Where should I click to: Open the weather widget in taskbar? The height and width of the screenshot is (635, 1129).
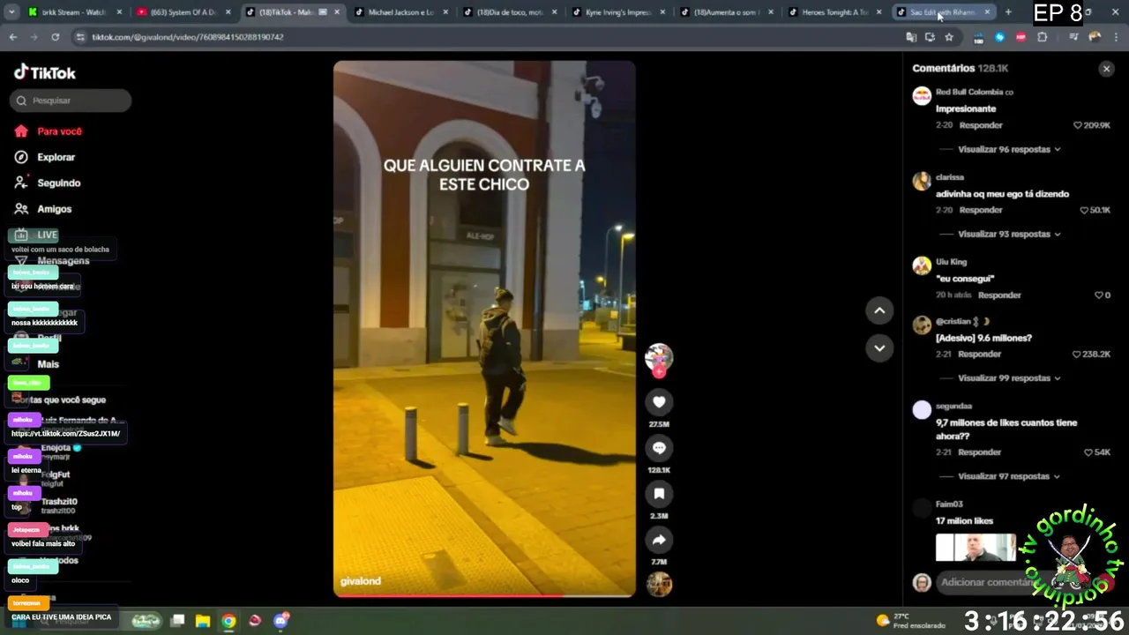point(910,621)
